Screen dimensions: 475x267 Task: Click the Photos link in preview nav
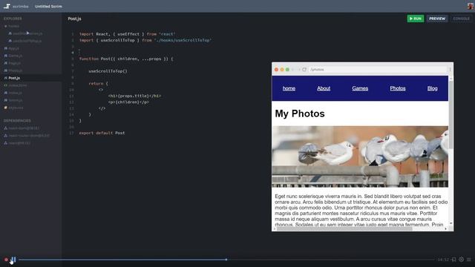398,88
